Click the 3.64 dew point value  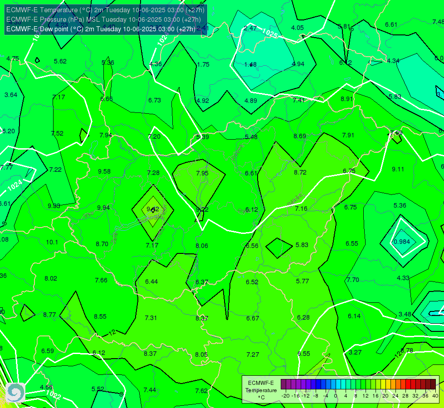[11, 95]
